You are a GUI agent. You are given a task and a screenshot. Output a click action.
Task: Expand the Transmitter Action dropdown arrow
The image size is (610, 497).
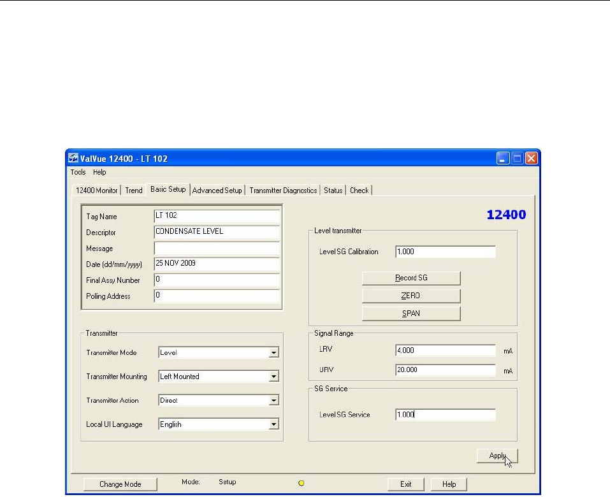[274, 400]
